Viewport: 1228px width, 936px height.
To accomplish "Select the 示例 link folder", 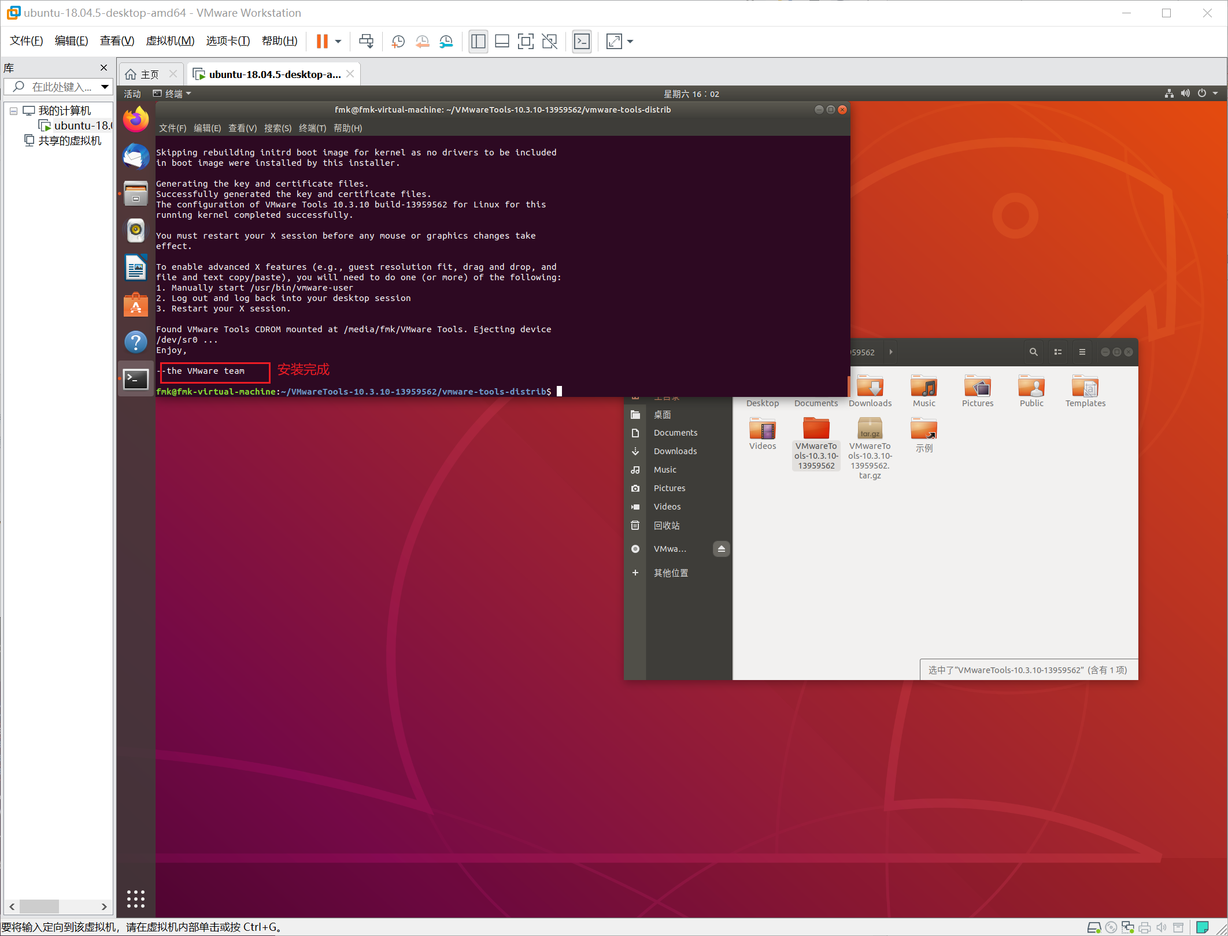I will [924, 434].
